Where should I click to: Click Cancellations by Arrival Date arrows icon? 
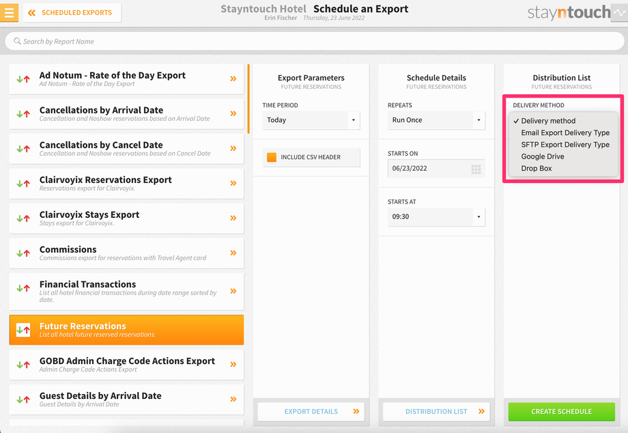point(23,114)
